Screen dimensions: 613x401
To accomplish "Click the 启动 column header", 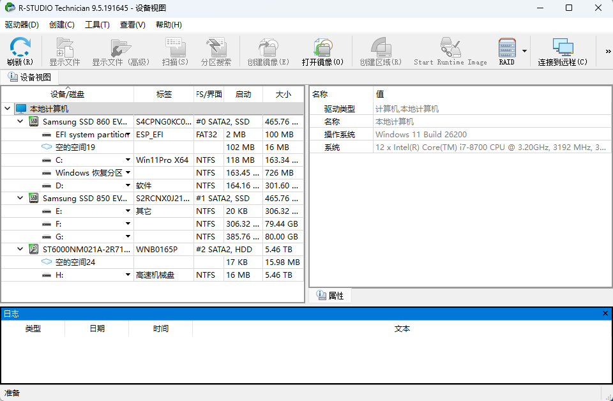I will coord(243,95).
